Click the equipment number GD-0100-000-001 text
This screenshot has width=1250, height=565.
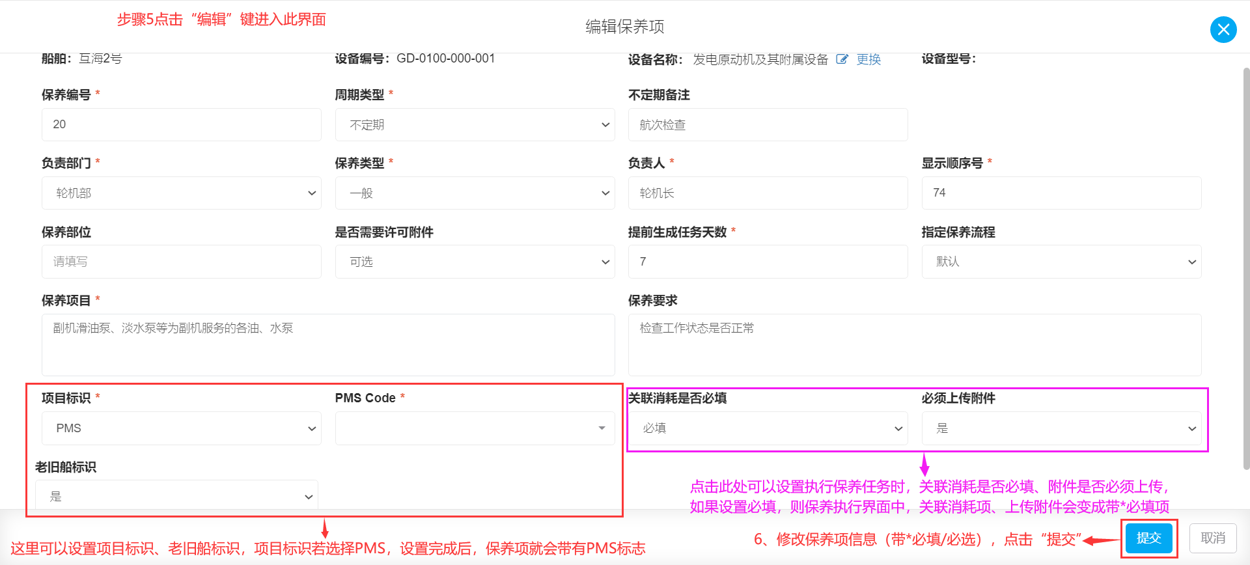coord(446,59)
